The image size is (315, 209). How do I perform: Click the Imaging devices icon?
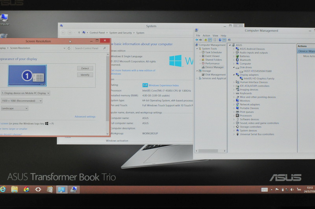[x=237, y=89]
